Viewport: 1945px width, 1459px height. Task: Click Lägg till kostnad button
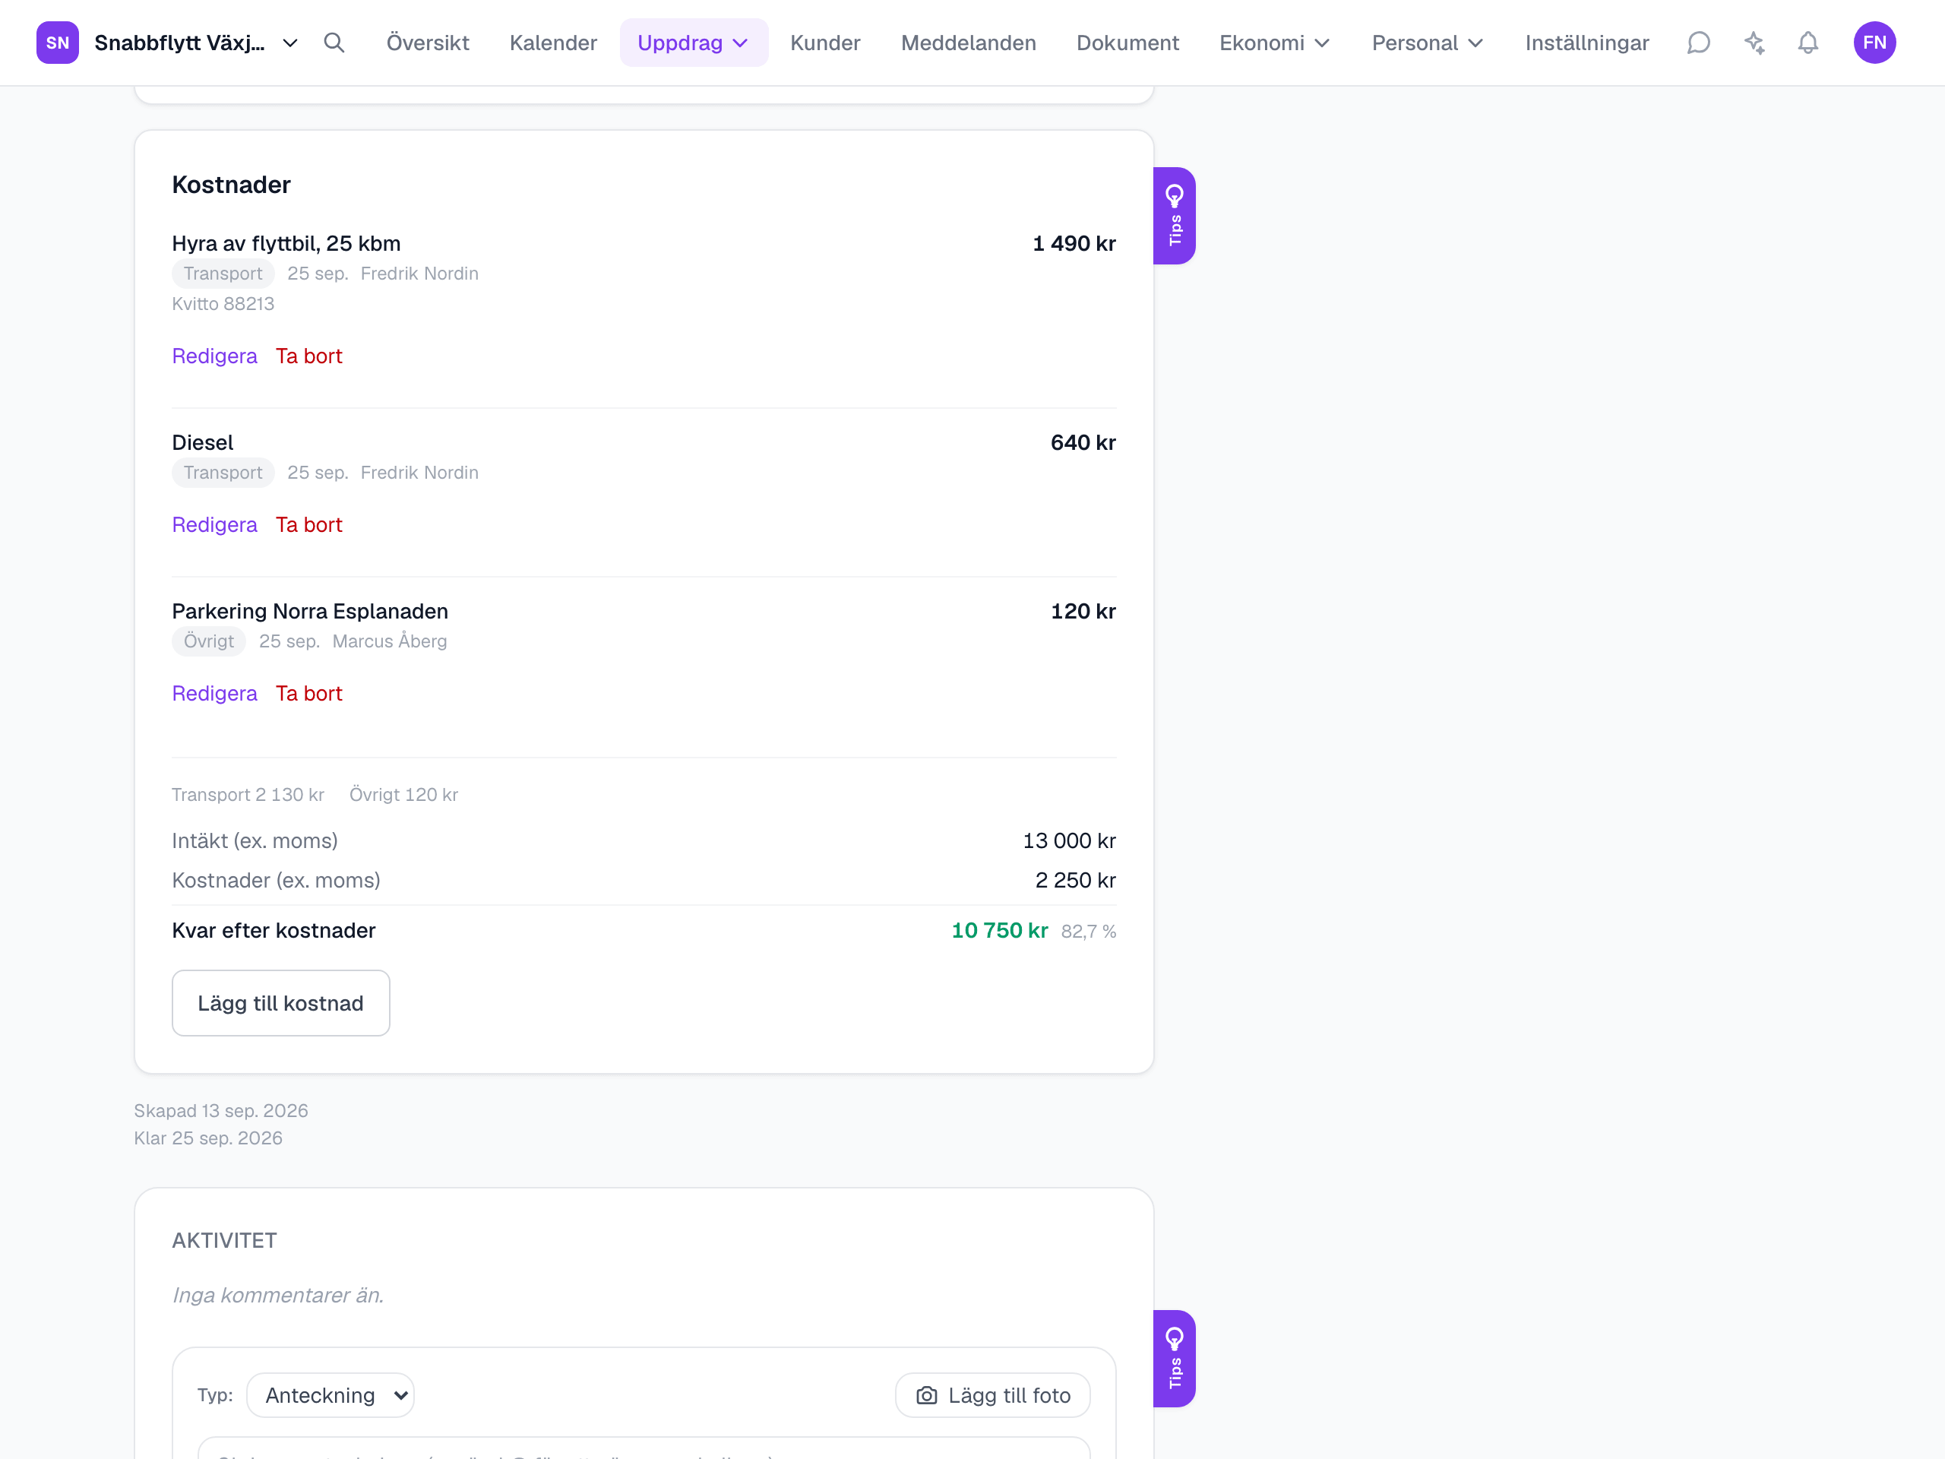point(280,1002)
